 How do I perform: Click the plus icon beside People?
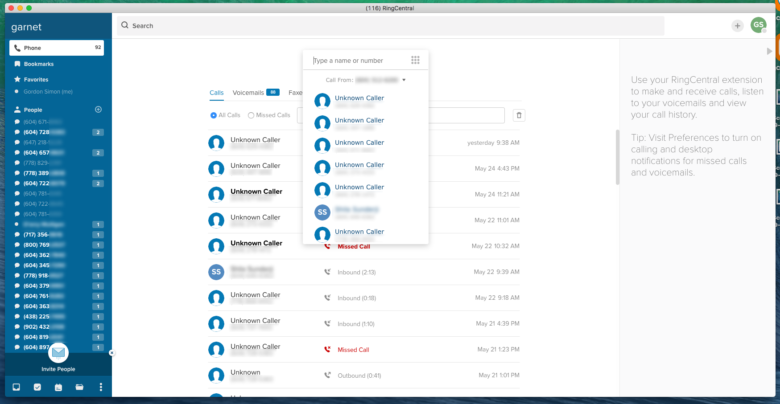click(99, 110)
